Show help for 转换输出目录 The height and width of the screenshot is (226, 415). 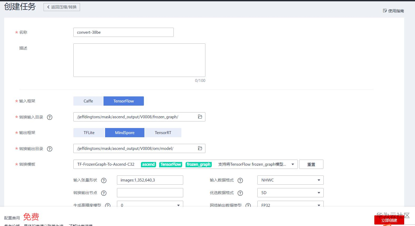[50, 149]
